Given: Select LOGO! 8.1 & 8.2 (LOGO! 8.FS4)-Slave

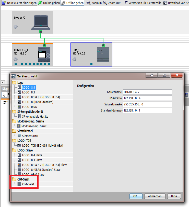Looking at the screenshot, I should tap(45, 165).
